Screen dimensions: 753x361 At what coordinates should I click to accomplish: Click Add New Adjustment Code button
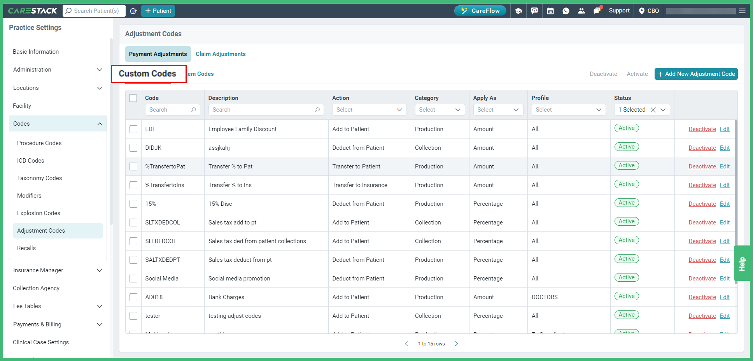[x=696, y=74]
